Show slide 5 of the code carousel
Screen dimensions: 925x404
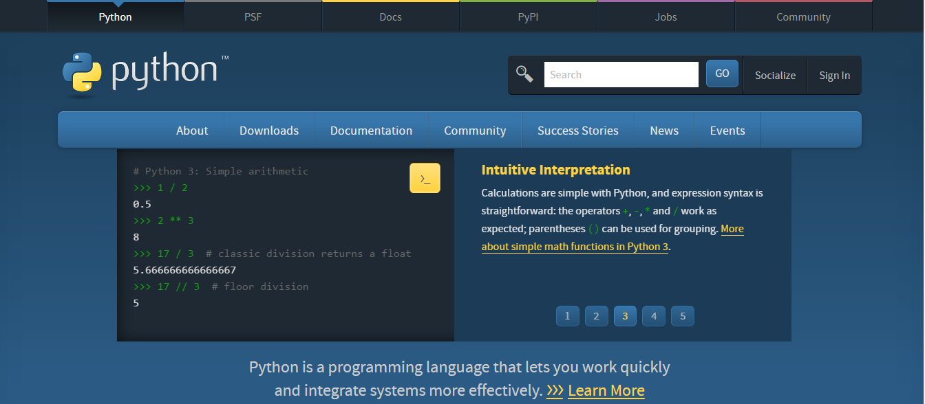click(683, 316)
